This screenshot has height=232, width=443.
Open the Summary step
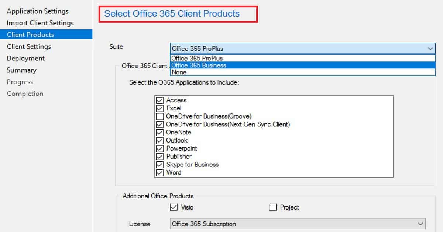(x=21, y=70)
